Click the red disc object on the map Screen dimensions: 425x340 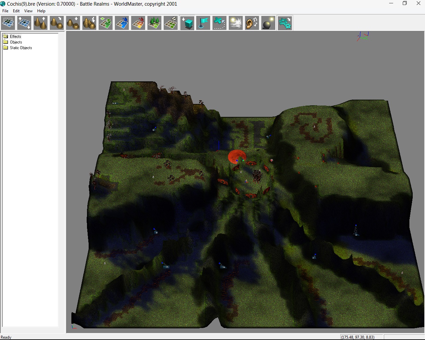coord(237,156)
